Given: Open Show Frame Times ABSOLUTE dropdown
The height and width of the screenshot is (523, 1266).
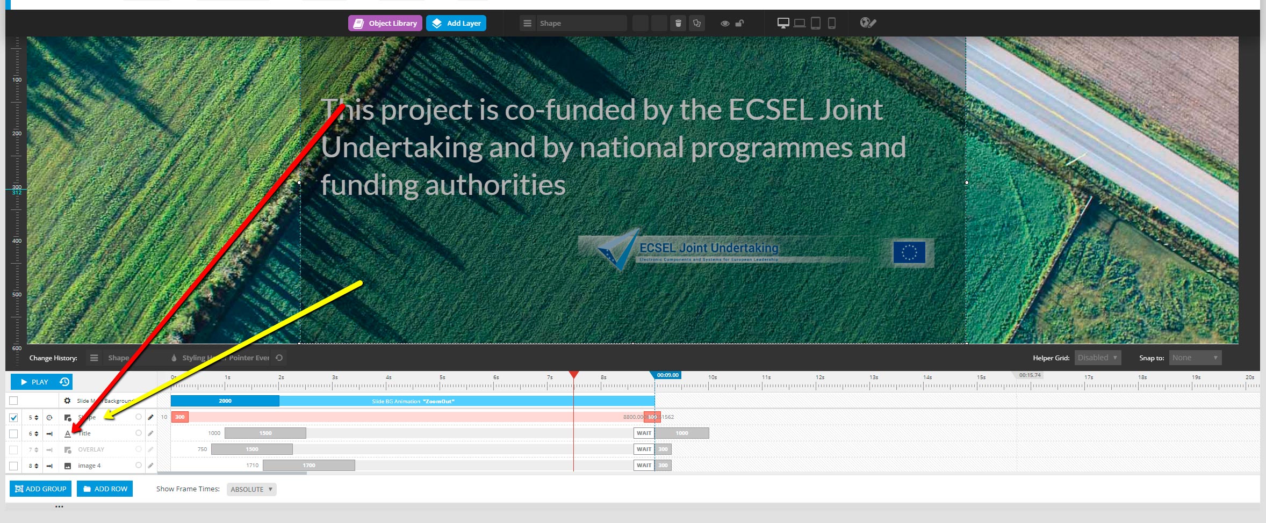Looking at the screenshot, I should point(251,489).
